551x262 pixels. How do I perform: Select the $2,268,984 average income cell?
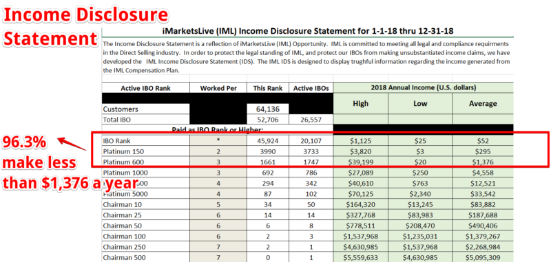pyautogui.click(x=484, y=247)
